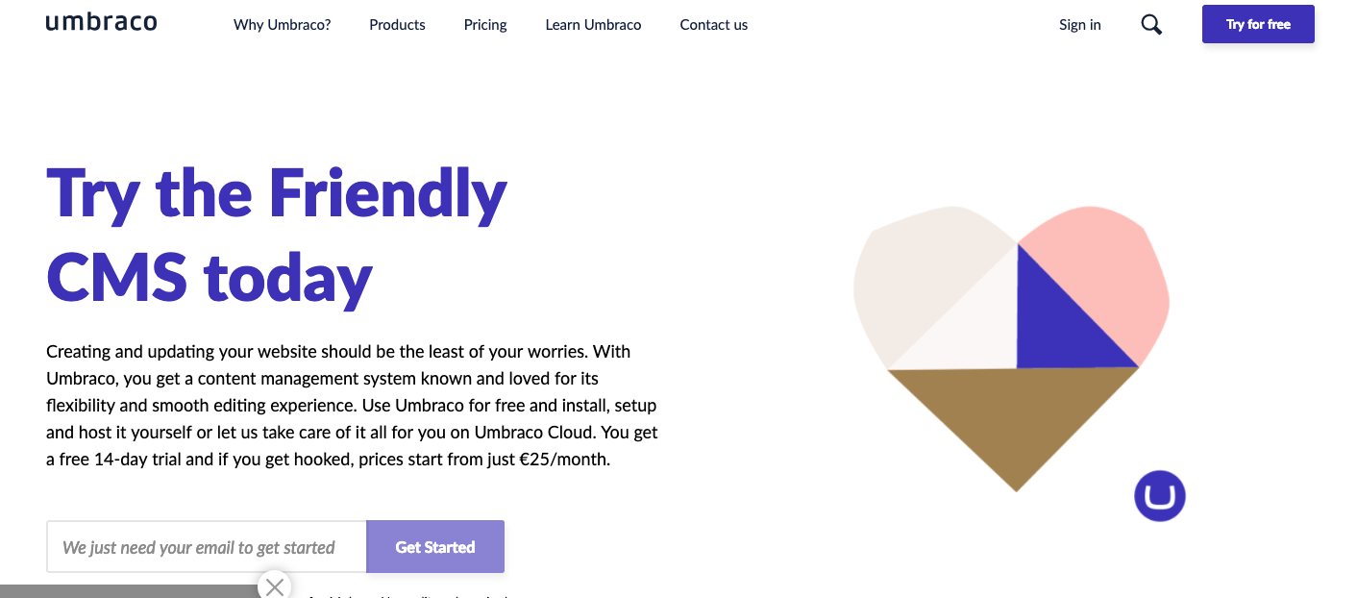Image resolution: width=1357 pixels, height=598 pixels.
Task: Open the Why Umbraco? dropdown
Action: (282, 24)
